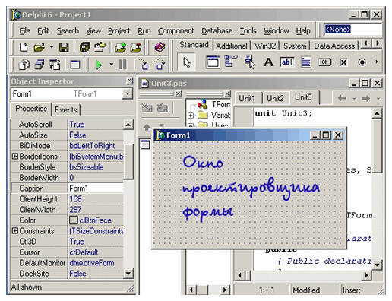Viewport: 392px width, 301px height.
Task: Click the View Unit toolbar icon
Action: pos(24,65)
